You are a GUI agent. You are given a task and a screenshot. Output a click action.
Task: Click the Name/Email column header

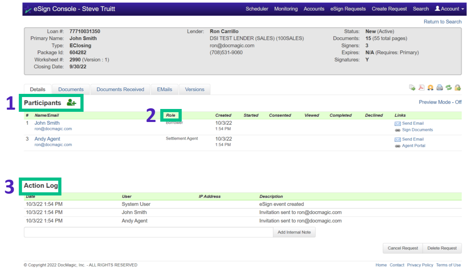pyautogui.click(x=46, y=115)
